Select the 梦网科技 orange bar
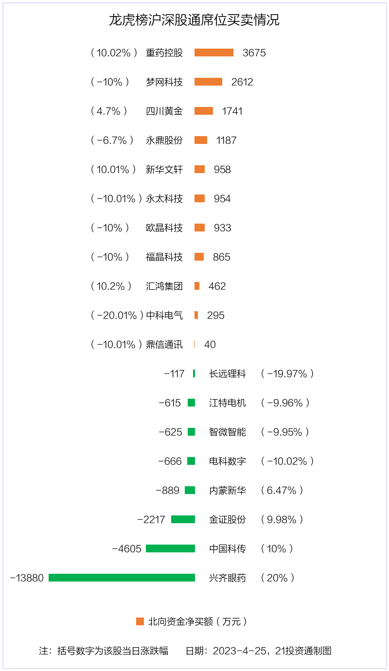 tap(208, 82)
